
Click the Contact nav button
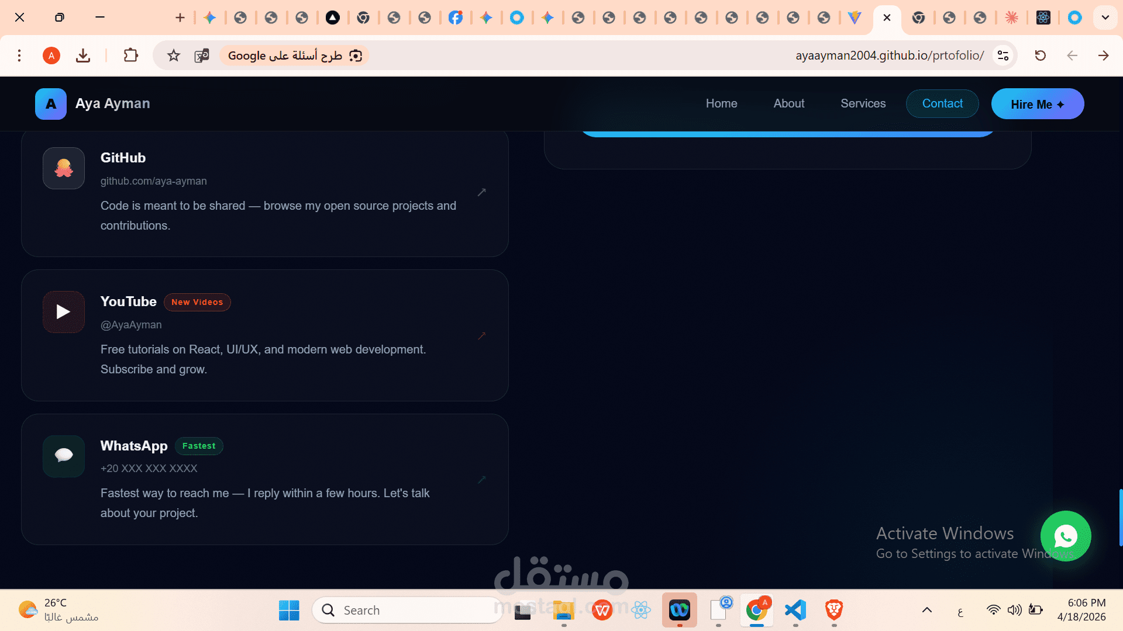coord(942,103)
